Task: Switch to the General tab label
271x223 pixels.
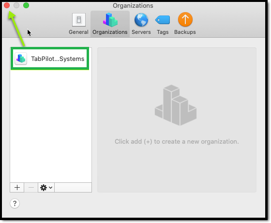Action: [78, 32]
